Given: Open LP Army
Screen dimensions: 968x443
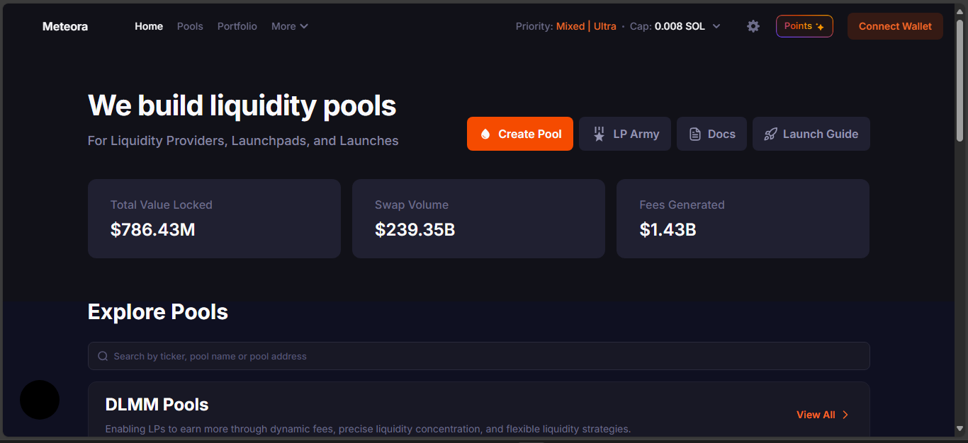Looking at the screenshot, I should pyautogui.click(x=625, y=134).
